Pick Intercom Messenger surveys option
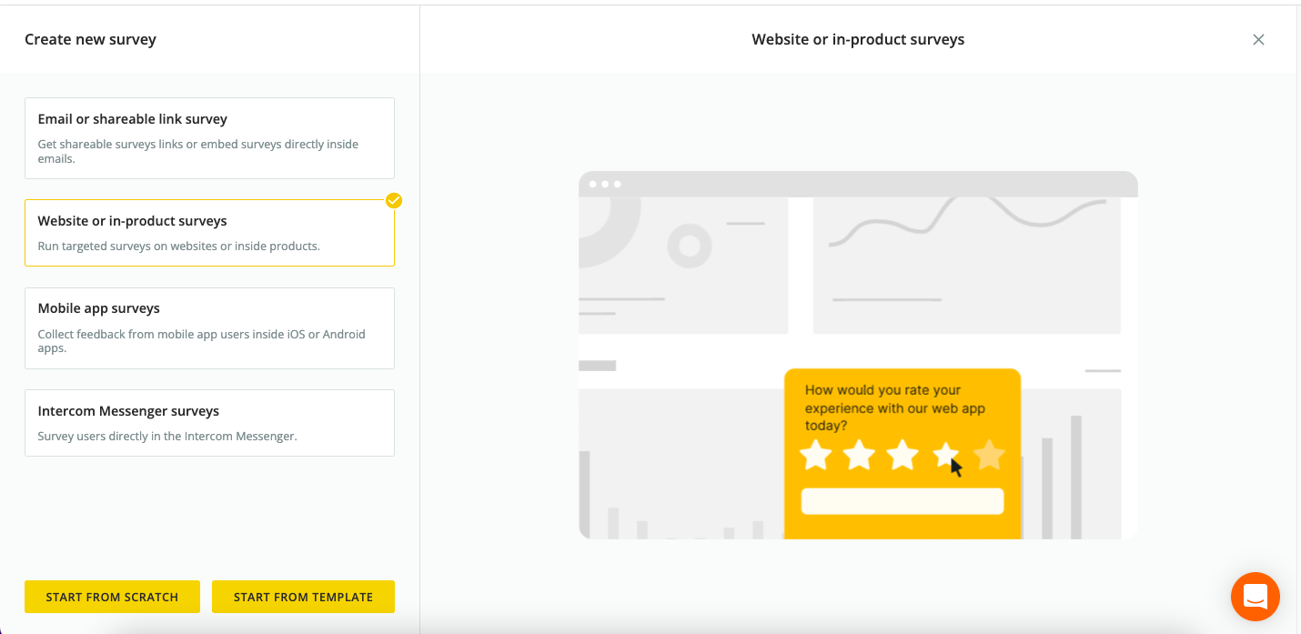The height and width of the screenshot is (634, 1301). tap(209, 423)
